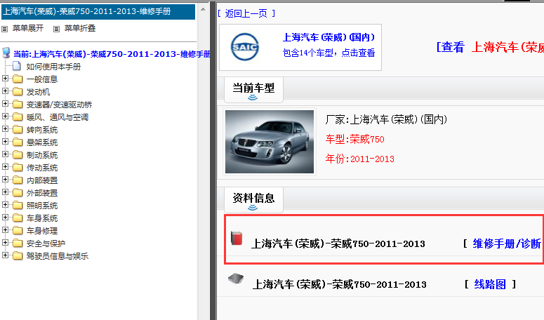Image resolution: width=544 pixels, height=320 pixels.
Task: Expand the 暖风、通风与空调 node
Action: (5, 116)
